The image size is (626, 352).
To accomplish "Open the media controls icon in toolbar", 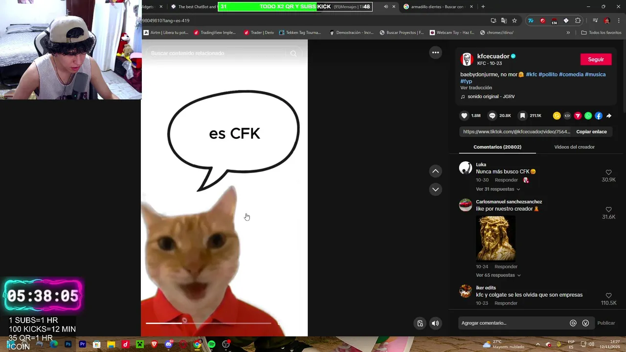I will 595,21.
